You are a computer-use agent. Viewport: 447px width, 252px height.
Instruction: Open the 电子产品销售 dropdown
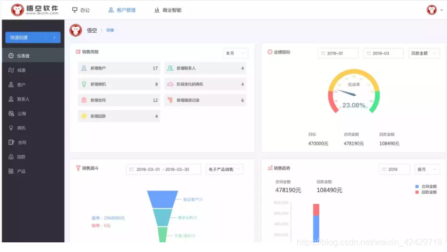[x=225, y=170]
